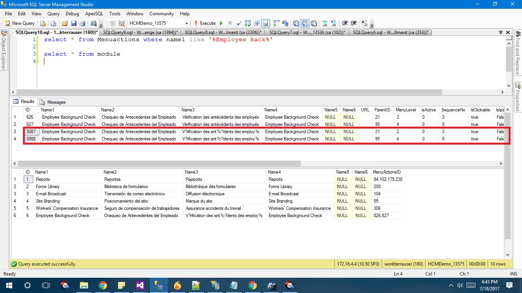Expand the SQL editor toolbar overflow options
522x293 pixels.
point(372,25)
